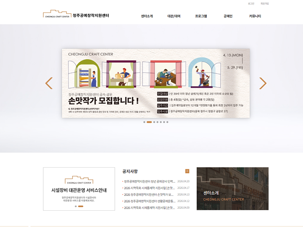Screen dimensions: 303x227
Task: Click the previous slide arrow on banner
Action: (x=49, y=83)
